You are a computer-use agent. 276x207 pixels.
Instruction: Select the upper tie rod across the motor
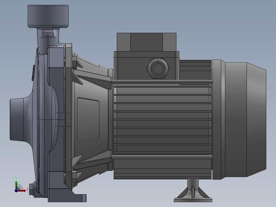(162, 81)
